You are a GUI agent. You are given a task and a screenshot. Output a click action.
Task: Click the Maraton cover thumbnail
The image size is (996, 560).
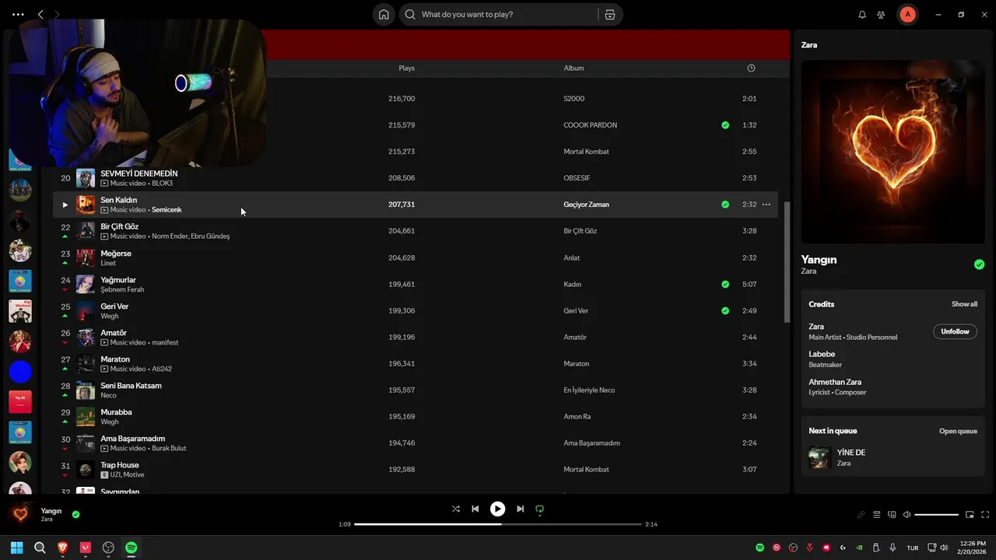tap(86, 363)
